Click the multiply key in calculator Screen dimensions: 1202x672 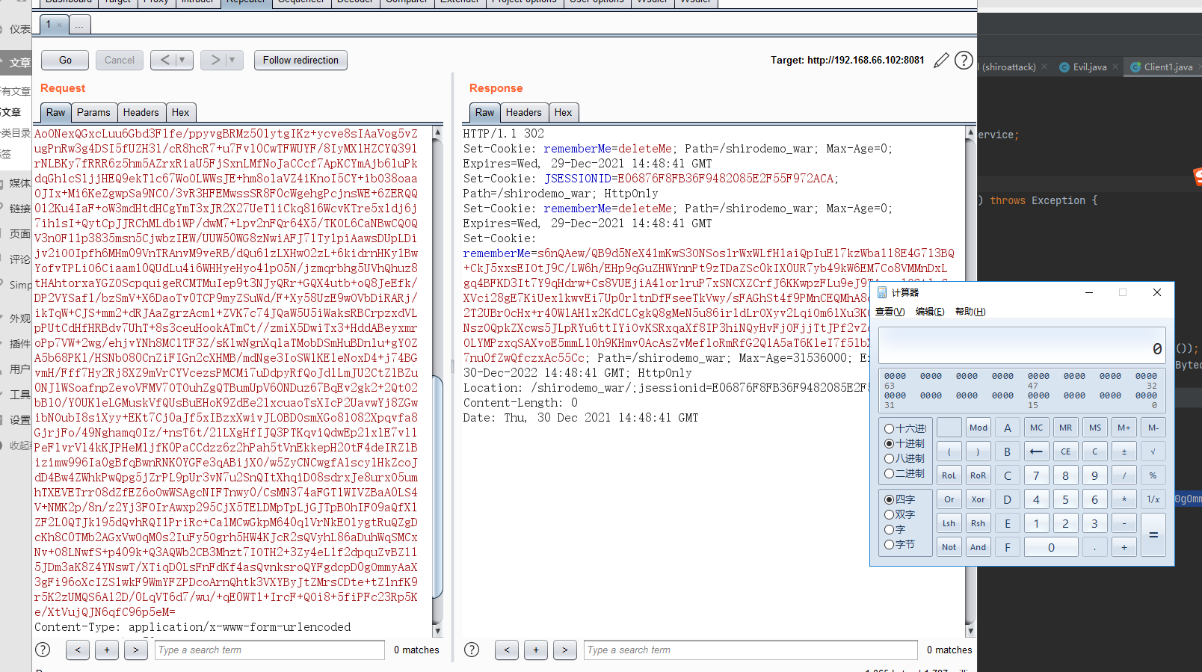pos(1124,499)
